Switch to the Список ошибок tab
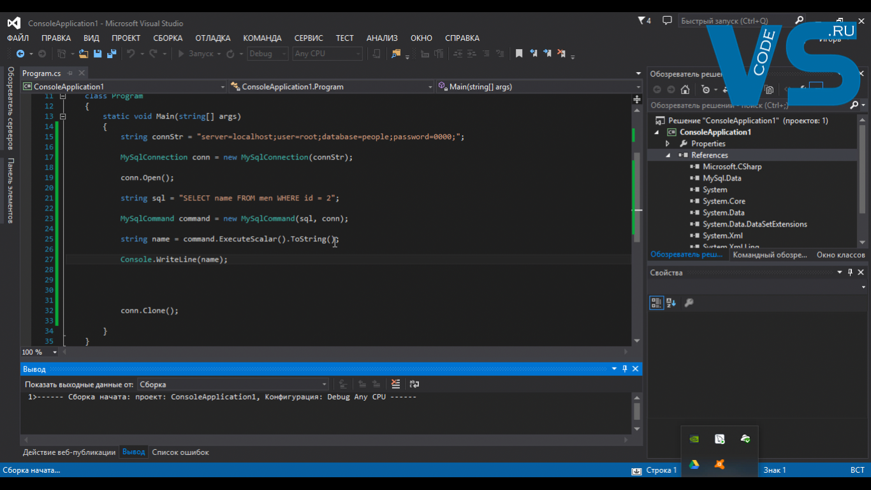The image size is (871, 490). 180,452
